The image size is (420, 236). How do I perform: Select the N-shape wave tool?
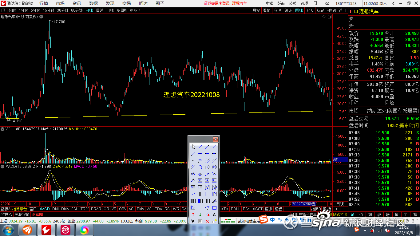pos(214,174)
